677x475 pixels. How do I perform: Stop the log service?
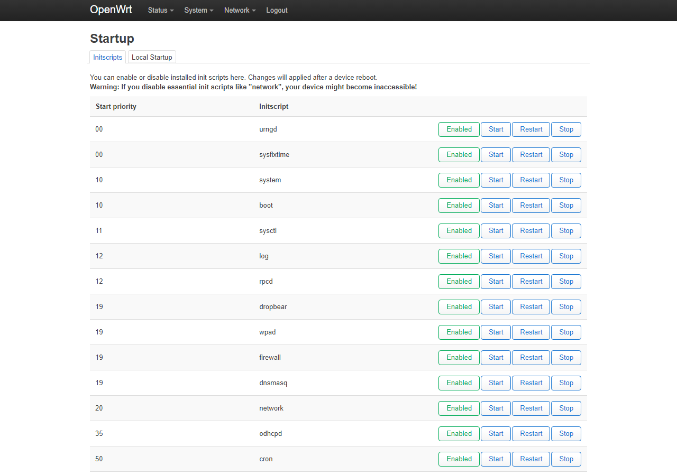[x=566, y=256]
